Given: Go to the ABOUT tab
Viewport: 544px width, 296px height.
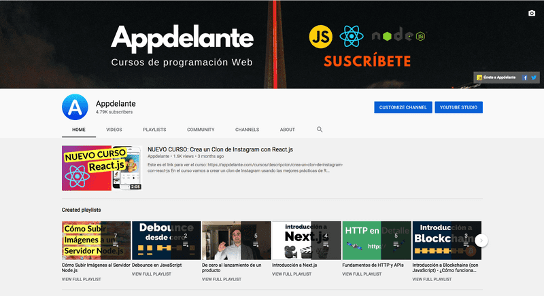Looking at the screenshot, I should pos(287,130).
